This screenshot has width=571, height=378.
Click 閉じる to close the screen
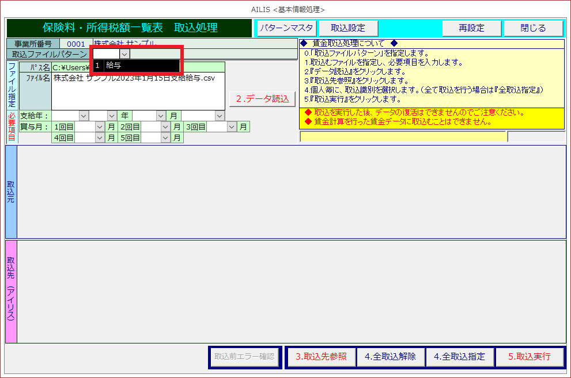coord(533,28)
